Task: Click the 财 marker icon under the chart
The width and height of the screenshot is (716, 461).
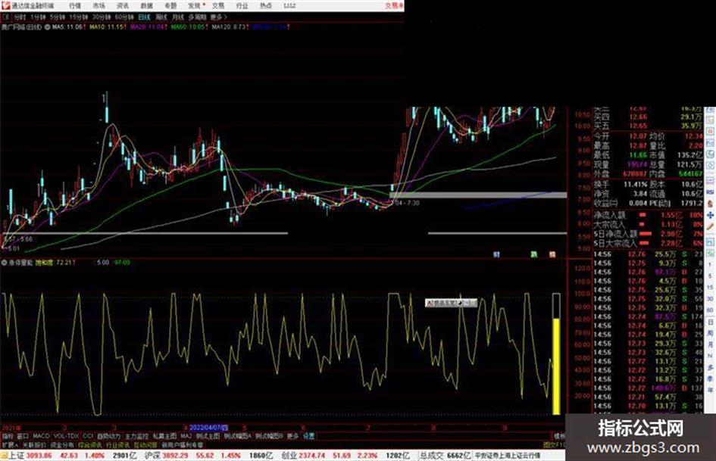Action: (496, 254)
